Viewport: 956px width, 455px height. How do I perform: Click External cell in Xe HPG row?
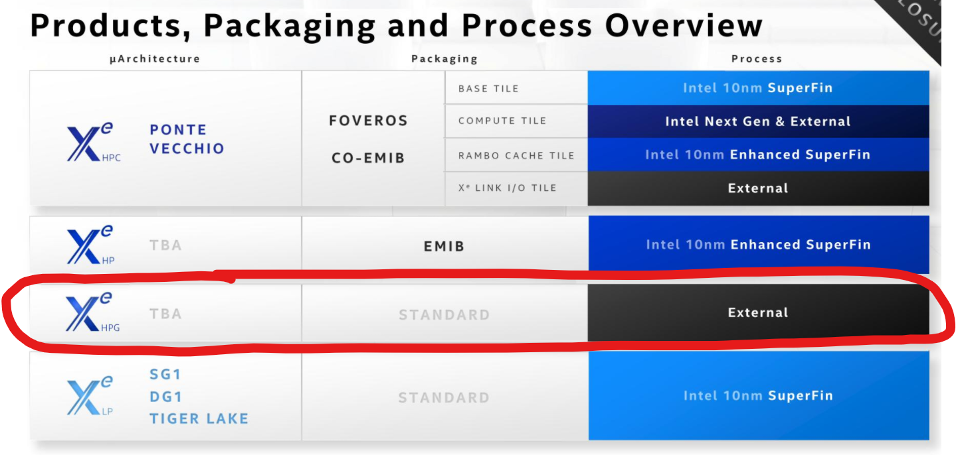(758, 313)
